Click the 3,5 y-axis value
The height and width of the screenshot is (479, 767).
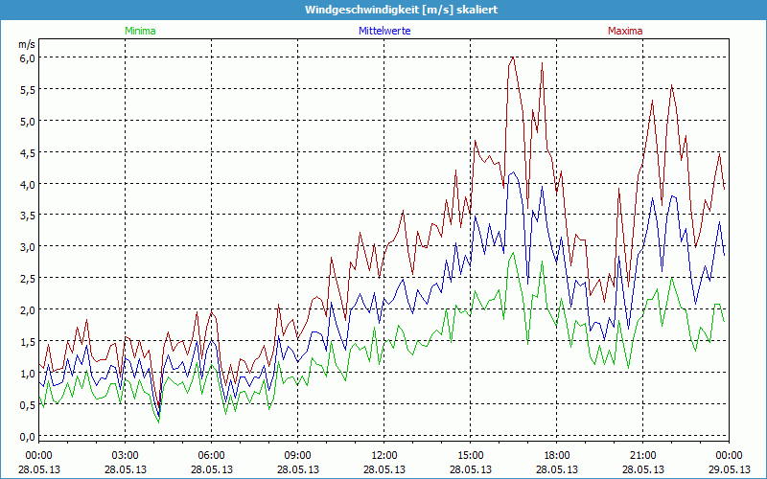[28, 216]
